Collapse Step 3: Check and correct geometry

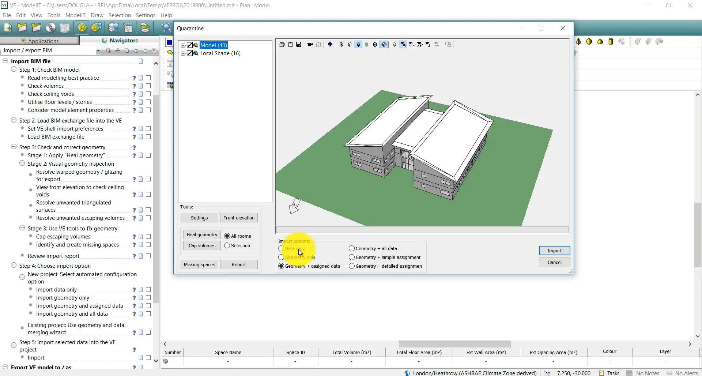pyautogui.click(x=14, y=147)
